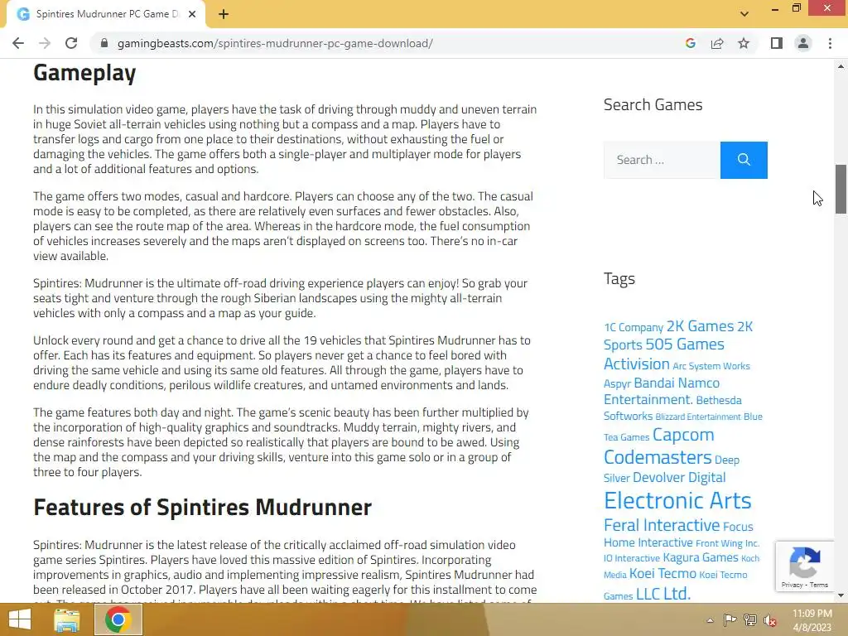Open Google search side icon in address bar
The height and width of the screenshot is (636, 848).
[690, 43]
